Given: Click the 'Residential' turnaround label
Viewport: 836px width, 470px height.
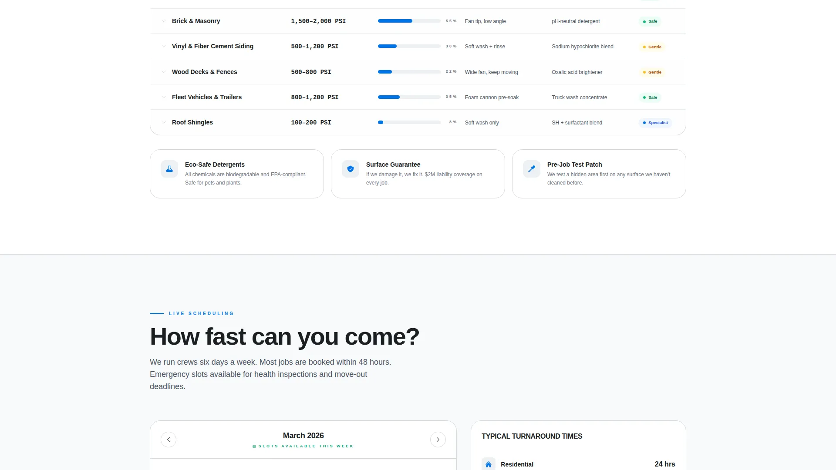Looking at the screenshot, I should click(x=517, y=464).
